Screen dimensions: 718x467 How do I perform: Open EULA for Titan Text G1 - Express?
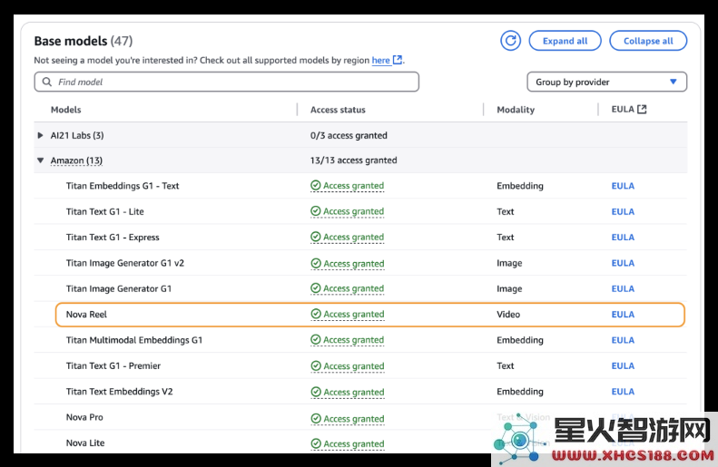[x=623, y=238]
